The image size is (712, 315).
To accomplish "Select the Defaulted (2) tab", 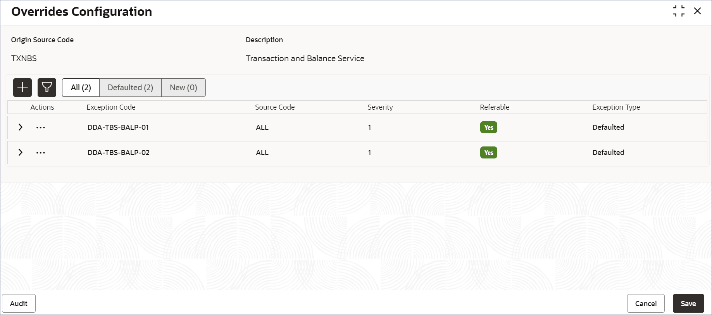I will coord(130,88).
